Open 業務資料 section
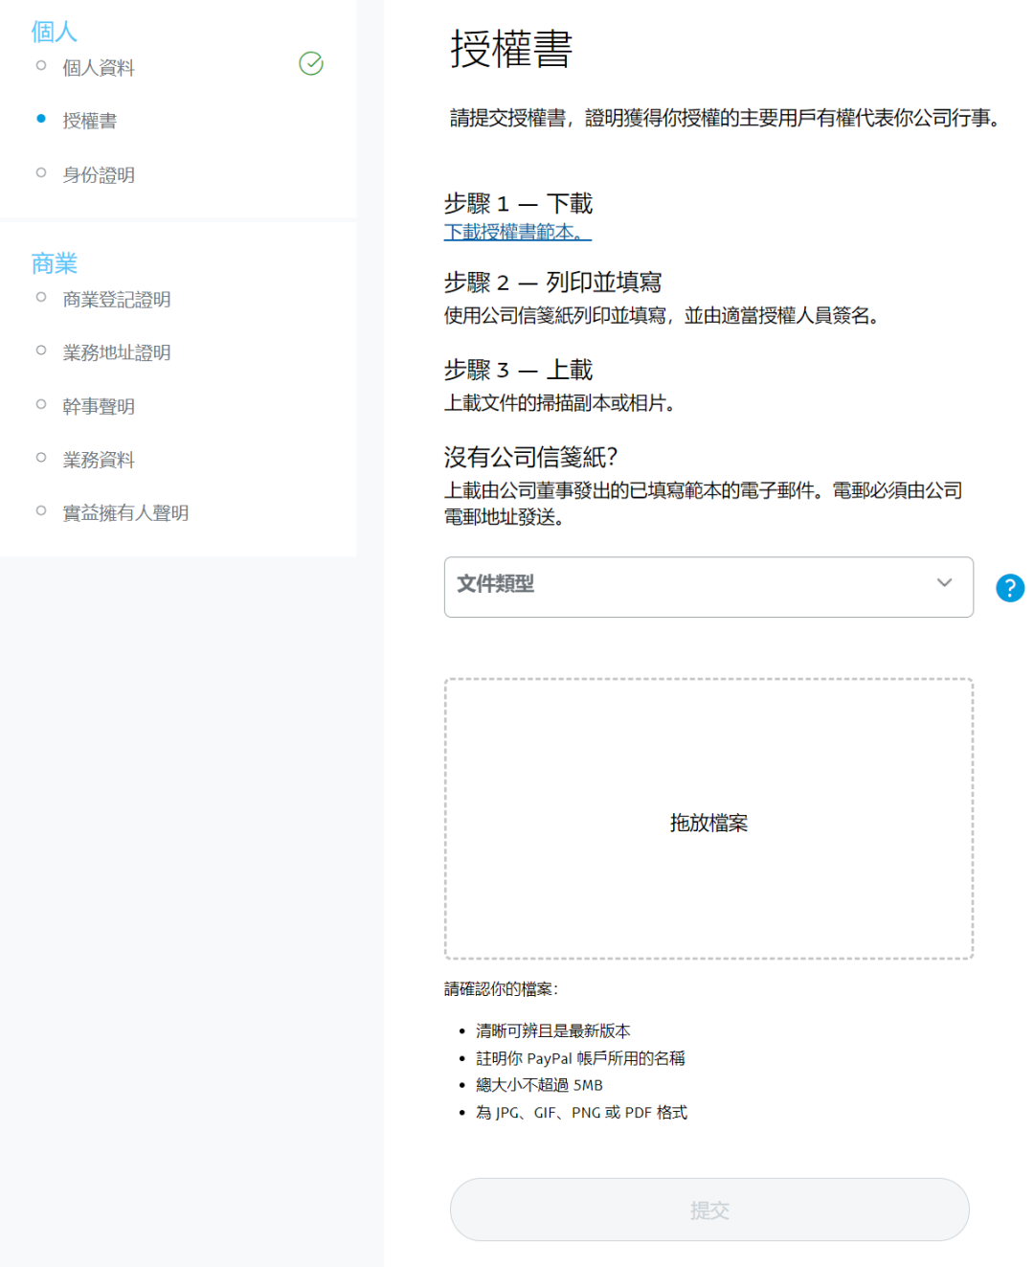The image size is (1034, 1267). click(99, 460)
